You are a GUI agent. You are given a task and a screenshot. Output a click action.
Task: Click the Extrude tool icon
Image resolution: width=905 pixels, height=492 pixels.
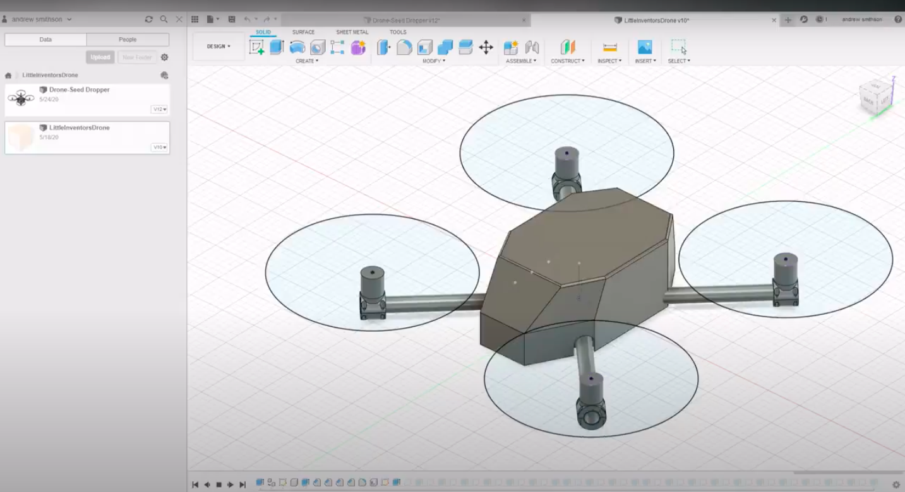coord(277,47)
